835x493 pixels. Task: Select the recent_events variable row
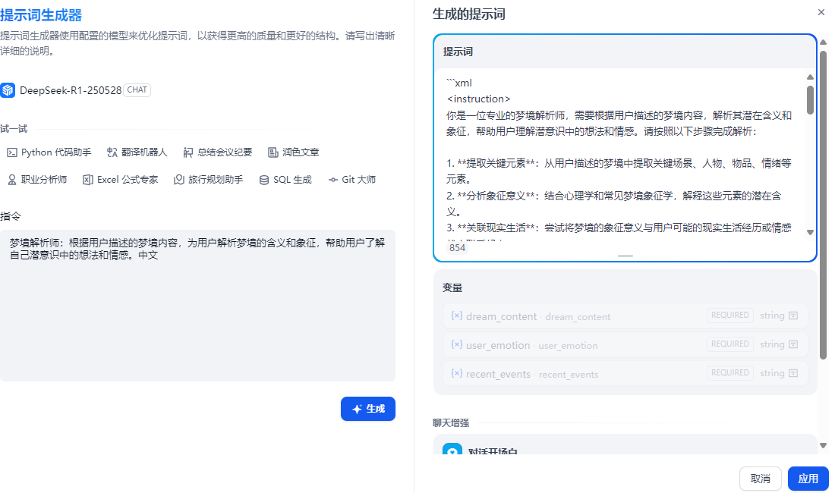(x=625, y=373)
